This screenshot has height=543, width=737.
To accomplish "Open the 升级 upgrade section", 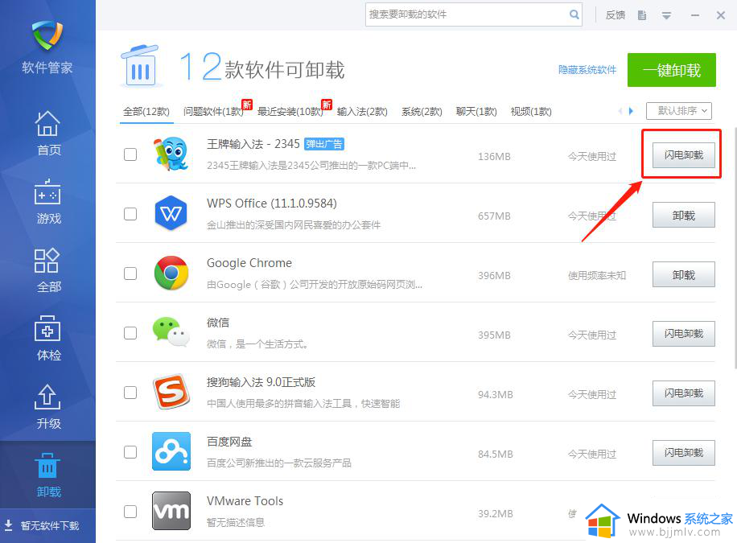I will click(47, 407).
